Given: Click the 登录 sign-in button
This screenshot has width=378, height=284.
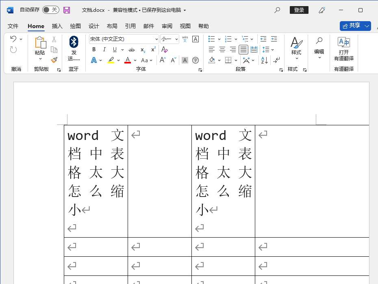Looking at the screenshot, I should [299, 10].
